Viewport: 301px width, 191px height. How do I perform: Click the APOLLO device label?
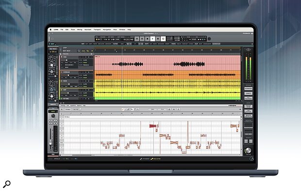(57, 159)
